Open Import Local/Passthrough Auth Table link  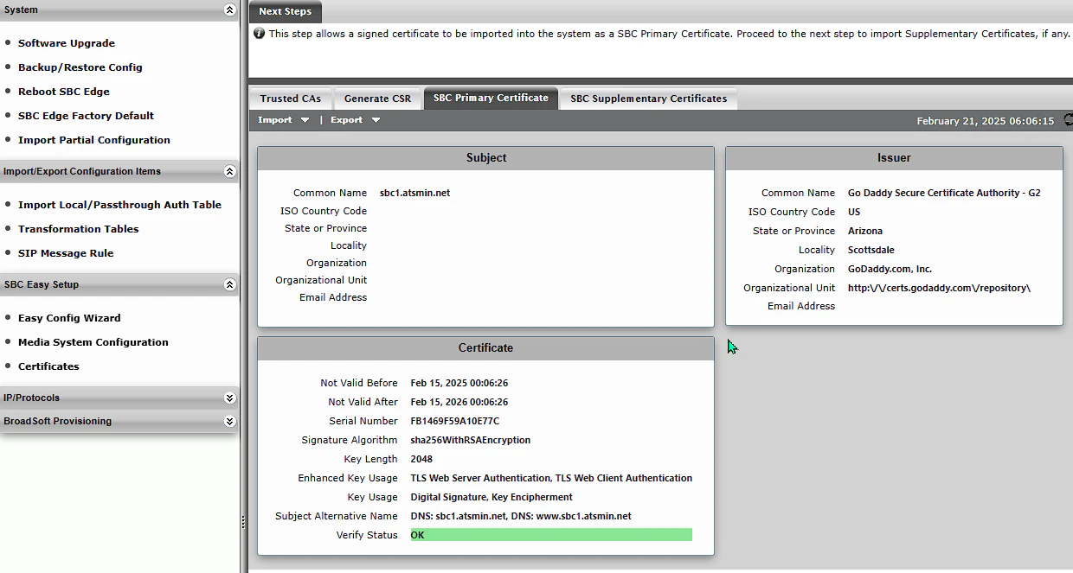120,205
